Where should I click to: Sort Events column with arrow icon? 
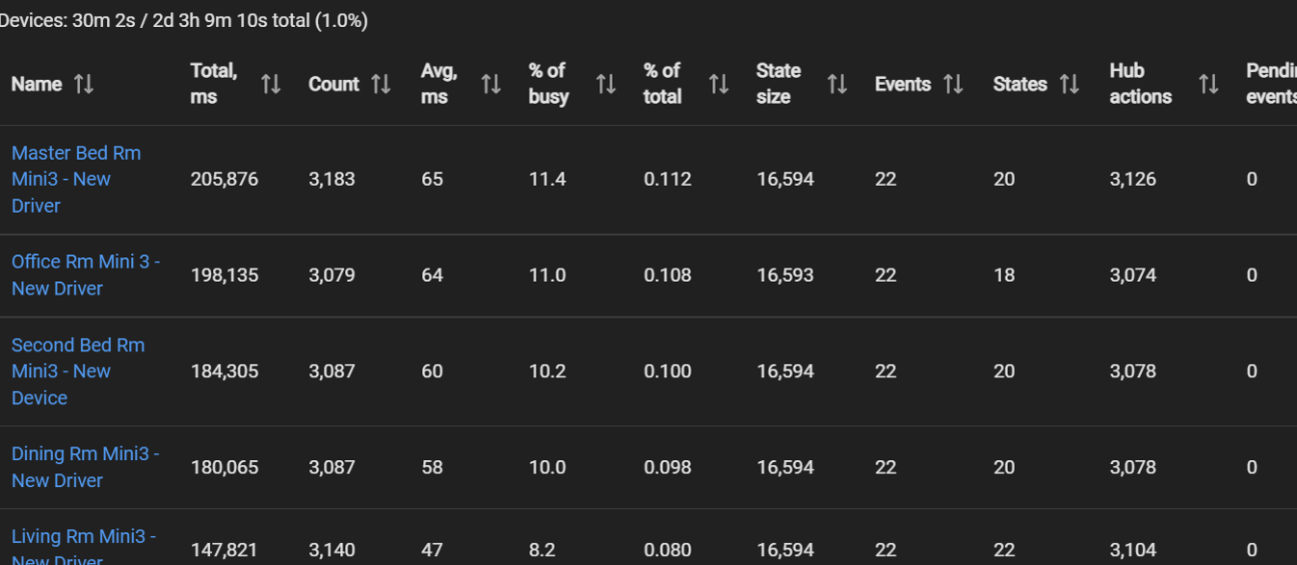[953, 84]
